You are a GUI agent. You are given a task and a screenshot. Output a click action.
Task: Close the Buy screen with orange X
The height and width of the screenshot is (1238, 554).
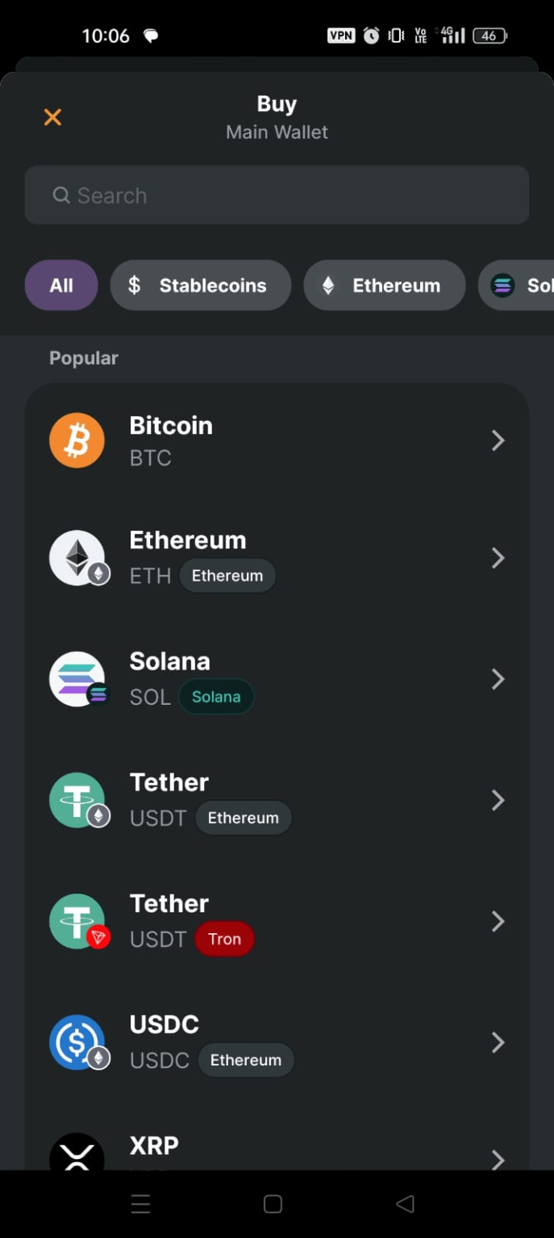tap(52, 118)
